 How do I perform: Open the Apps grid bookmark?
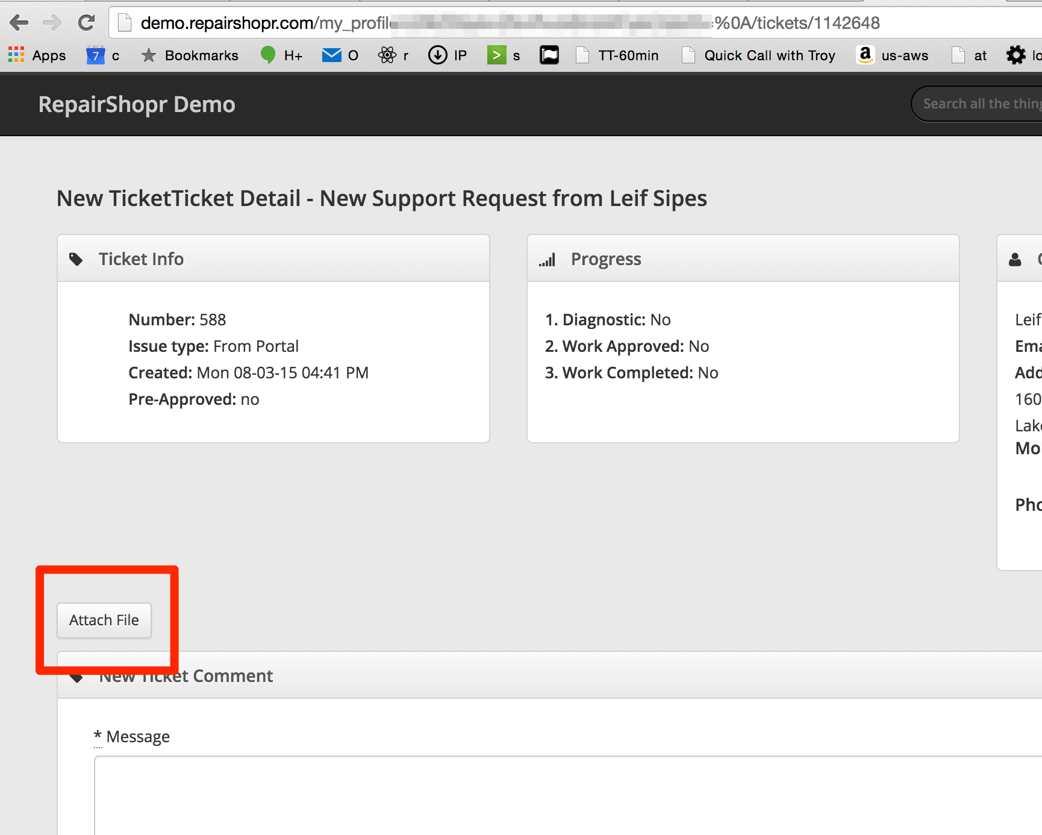[37, 55]
